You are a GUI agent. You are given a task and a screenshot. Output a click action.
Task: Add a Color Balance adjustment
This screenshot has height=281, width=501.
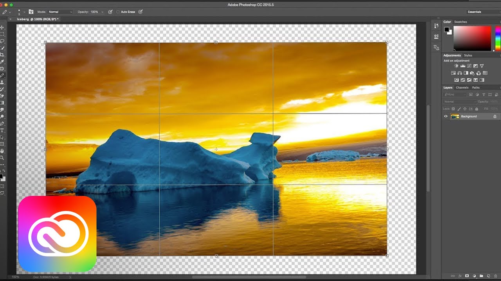(x=460, y=73)
